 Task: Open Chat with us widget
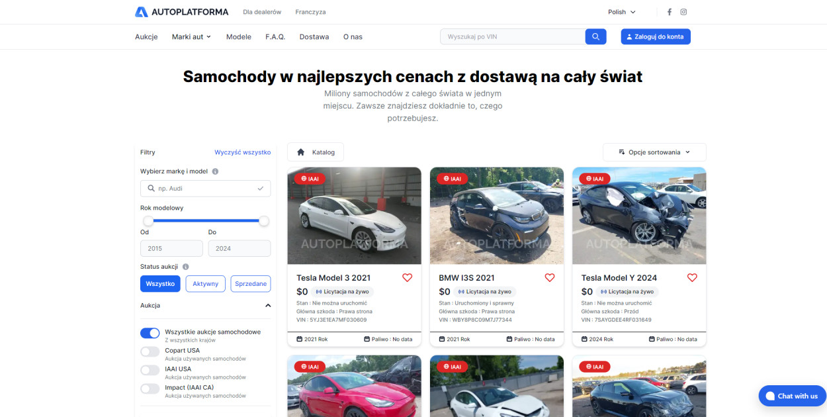pyautogui.click(x=793, y=396)
